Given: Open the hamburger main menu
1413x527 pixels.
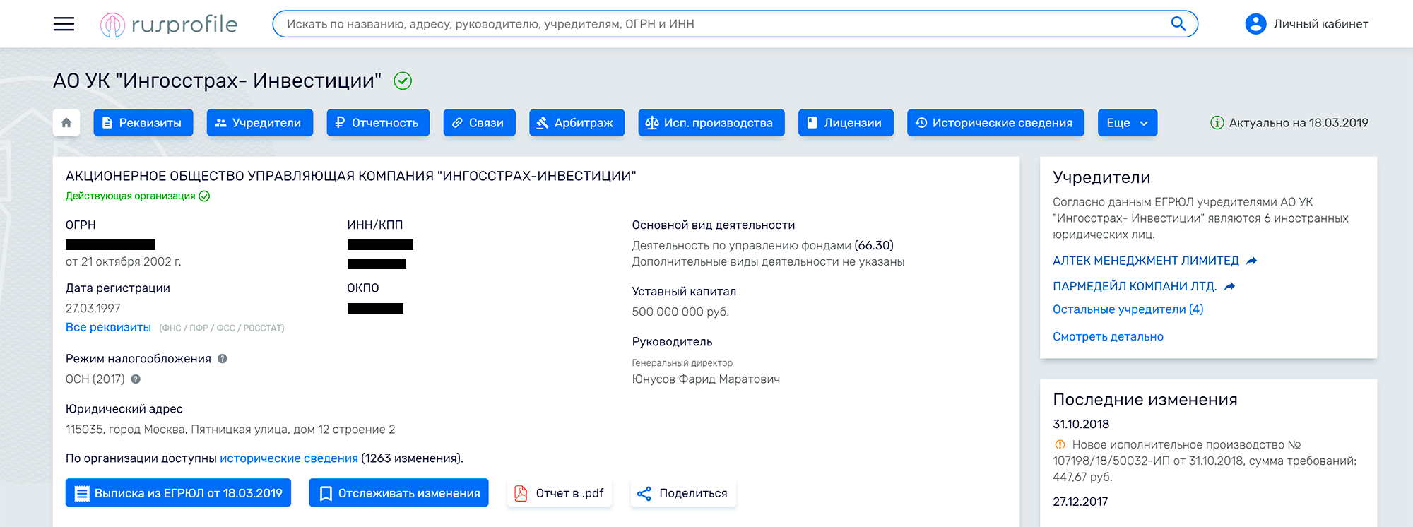Looking at the screenshot, I should [64, 24].
